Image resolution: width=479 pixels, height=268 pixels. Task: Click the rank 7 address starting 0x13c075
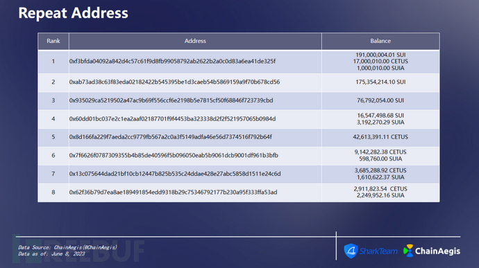pyautogui.click(x=175, y=174)
